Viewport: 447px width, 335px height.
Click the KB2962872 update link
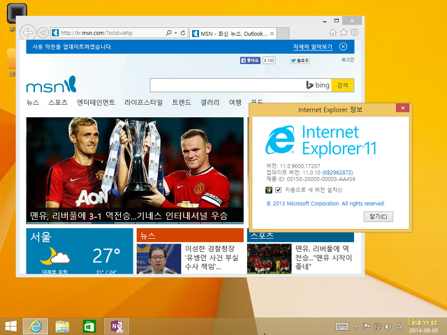pyautogui.click(x=337, y=172)
